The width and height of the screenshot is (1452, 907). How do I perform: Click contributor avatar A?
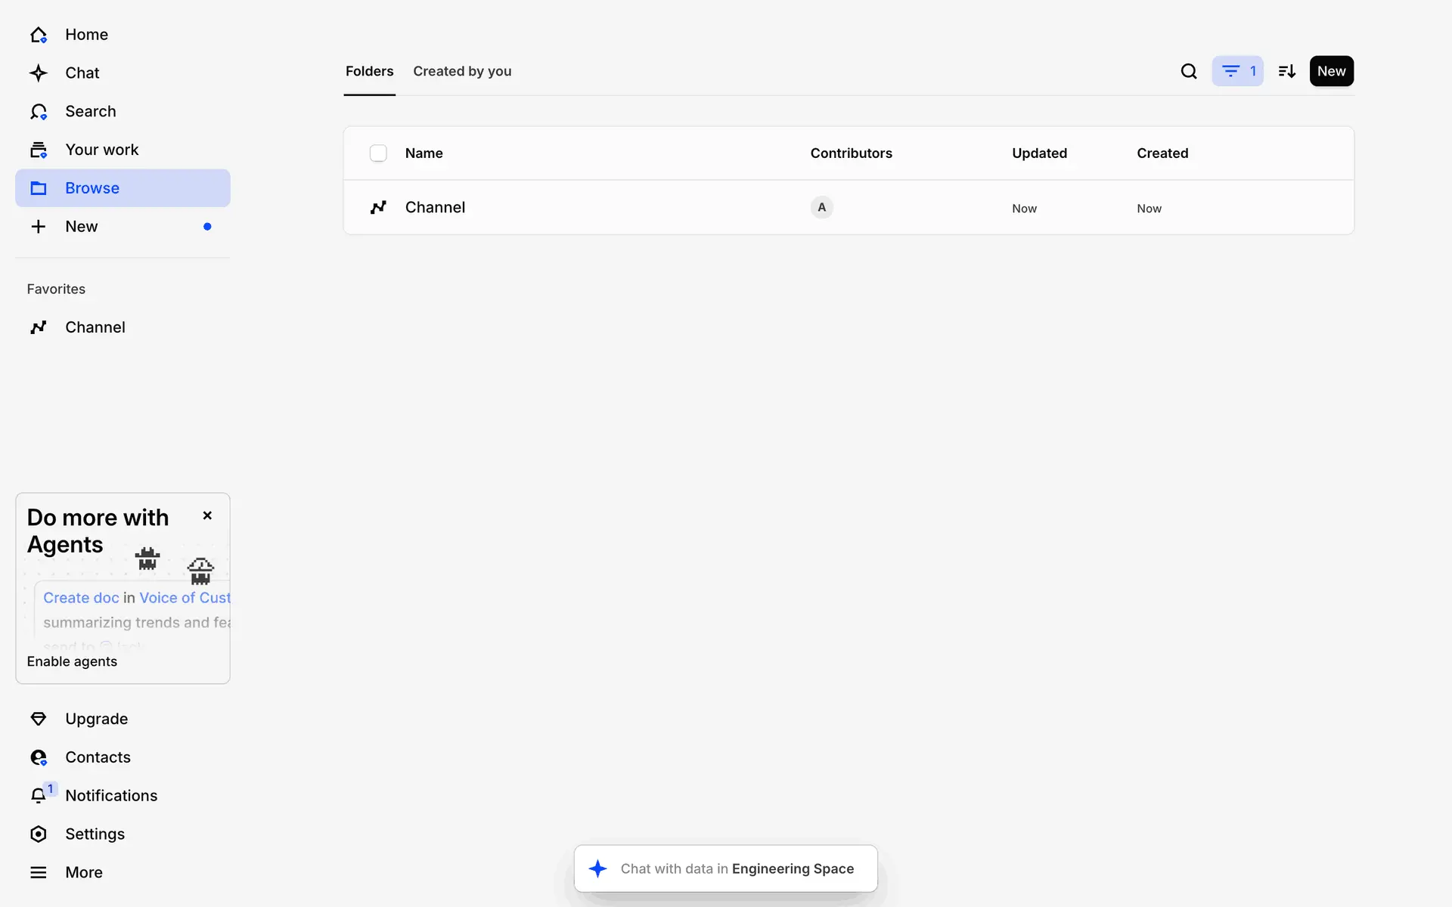(x=821, y=207)
